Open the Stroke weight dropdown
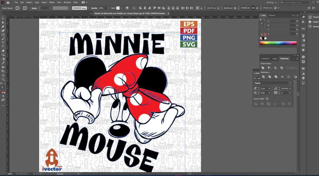Viewport: 319px width, 176px height. [x=50, y=8]
